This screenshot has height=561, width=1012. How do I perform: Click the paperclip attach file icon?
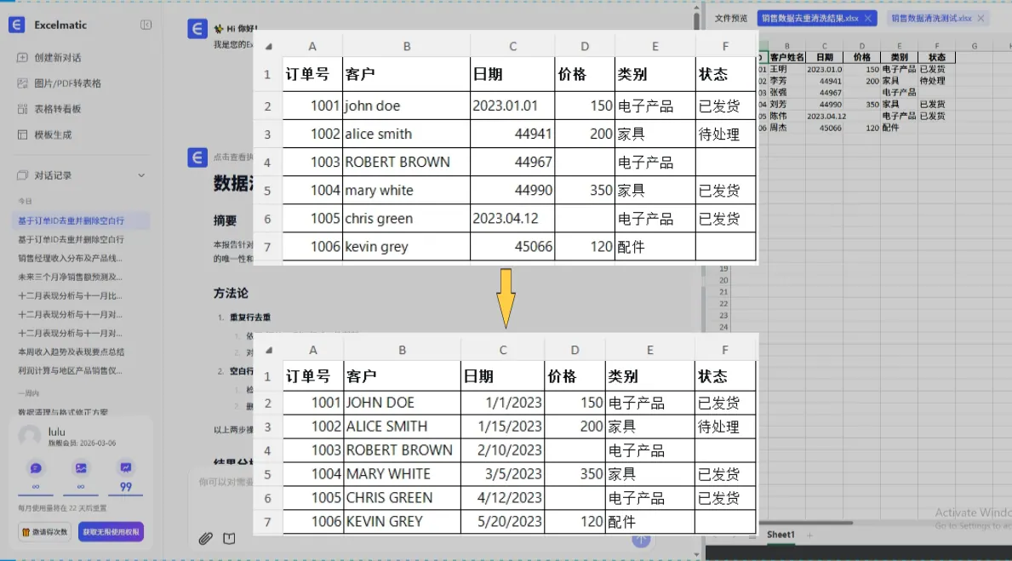(x=205, y=538)
